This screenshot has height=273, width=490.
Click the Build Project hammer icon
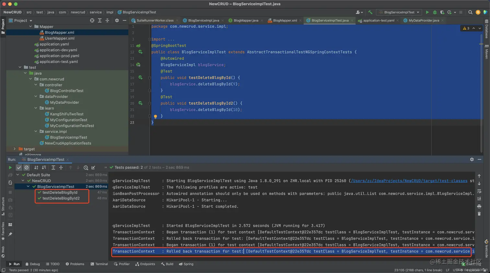click(370, 12)
